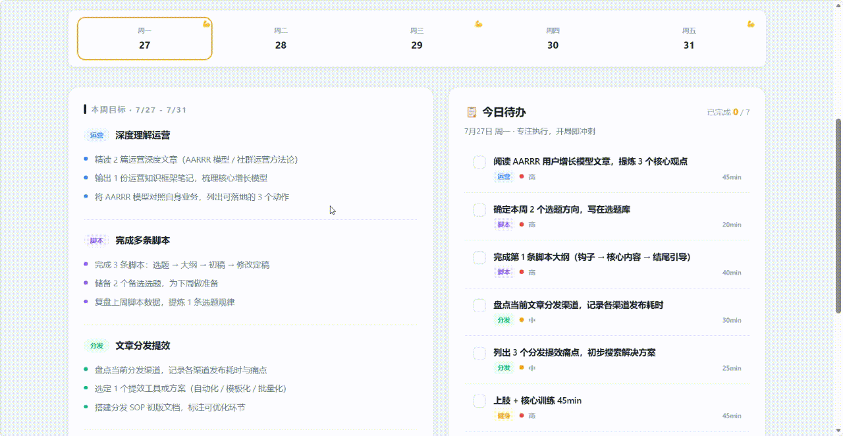
Task: Mark 确定本周 2 个选题方向 as done
Action: (x=479, y=210)
